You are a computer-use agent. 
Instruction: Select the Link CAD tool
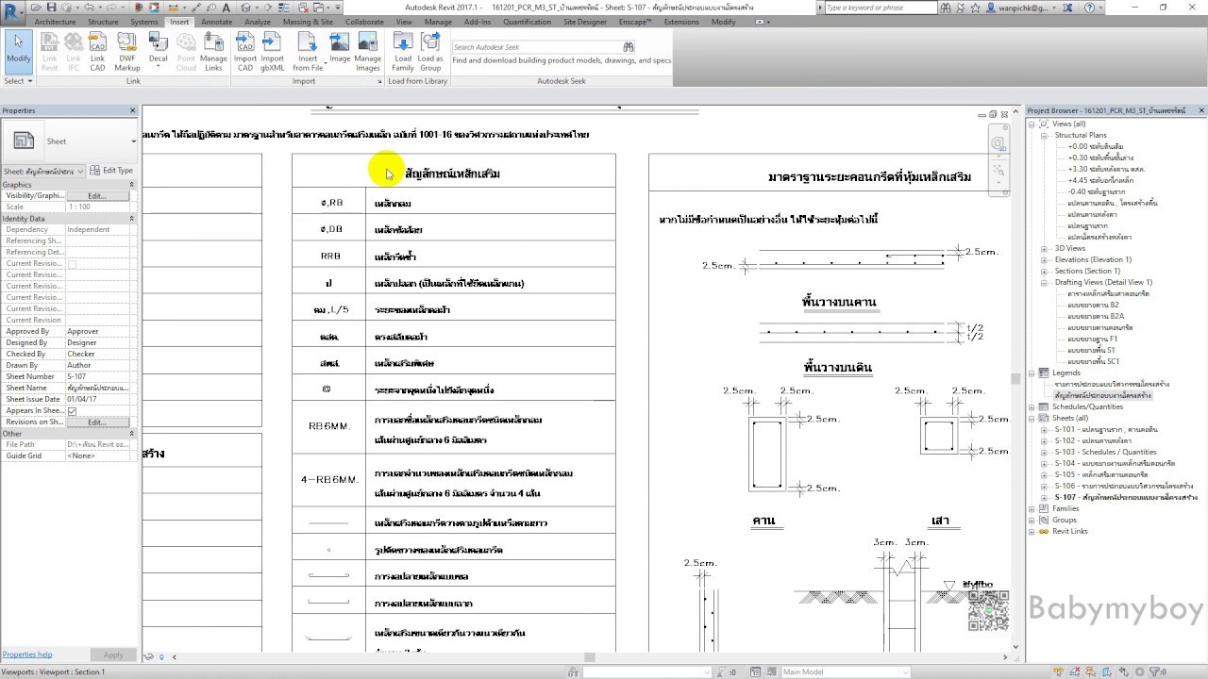pyautogui.click(x=97, y=52)
